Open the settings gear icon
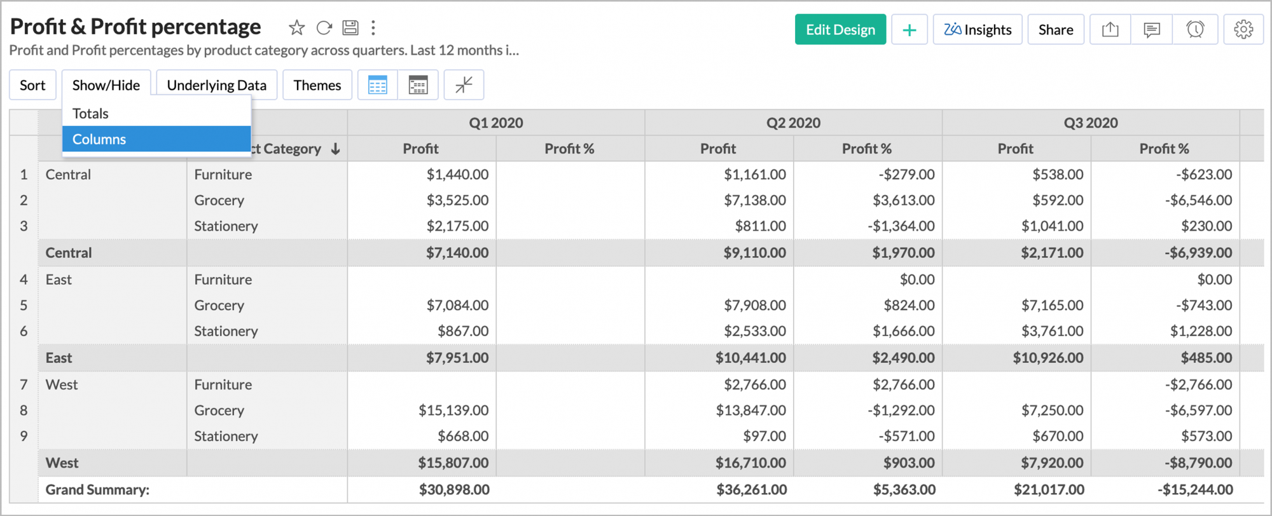The image size is (1272, 516). tap(1243, 30)
